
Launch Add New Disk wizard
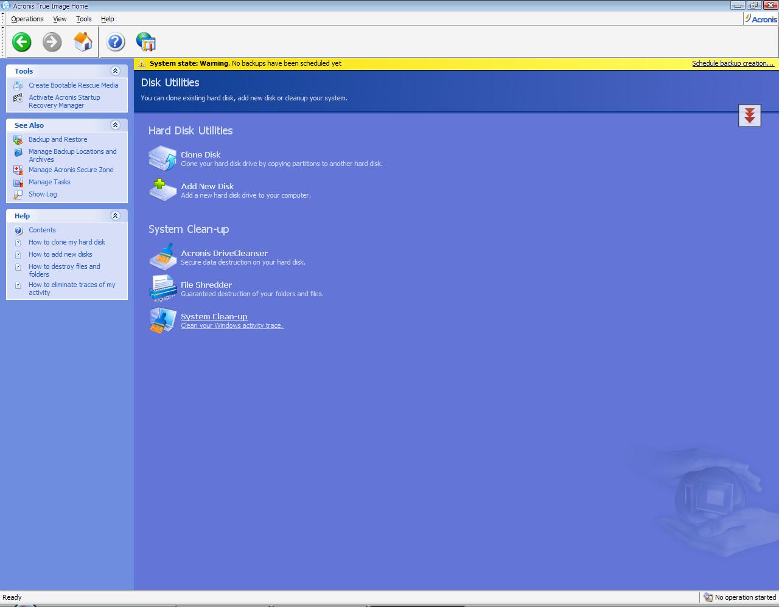coord(208,186)
